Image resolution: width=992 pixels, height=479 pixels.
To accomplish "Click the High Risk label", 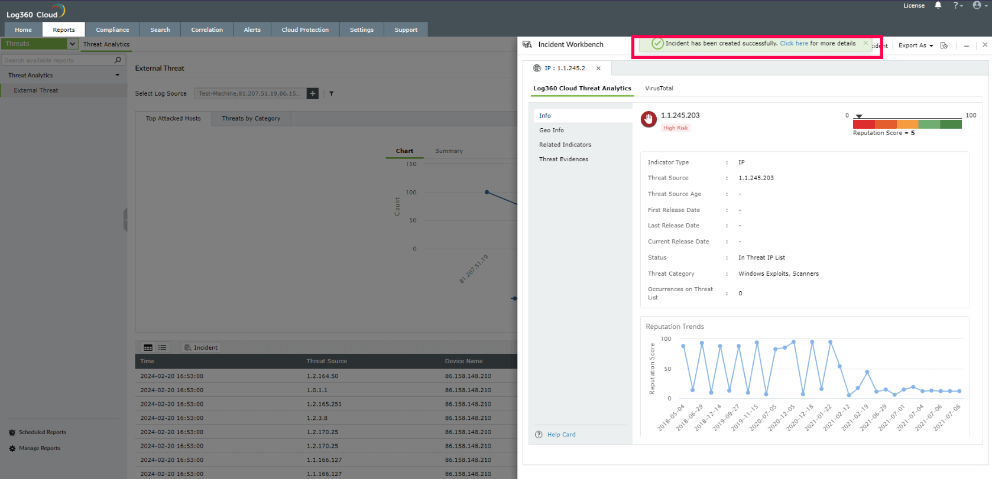I will tap(675, 128).
